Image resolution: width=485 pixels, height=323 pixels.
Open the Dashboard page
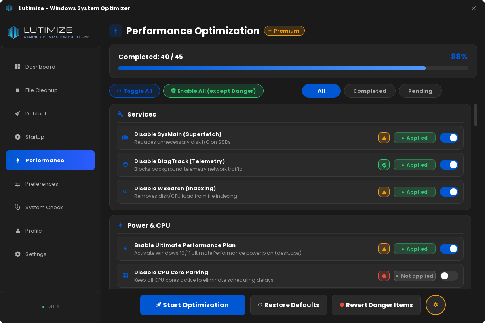tap(50, 67)
